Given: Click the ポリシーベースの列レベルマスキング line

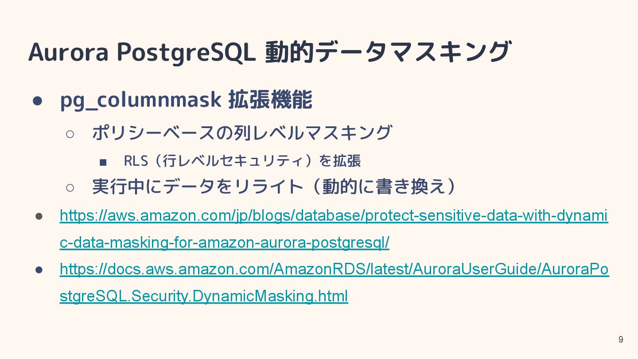Looking at the screenshot, I should 242,133.
